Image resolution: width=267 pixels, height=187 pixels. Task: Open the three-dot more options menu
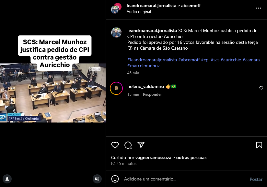[x=259, y=8]
